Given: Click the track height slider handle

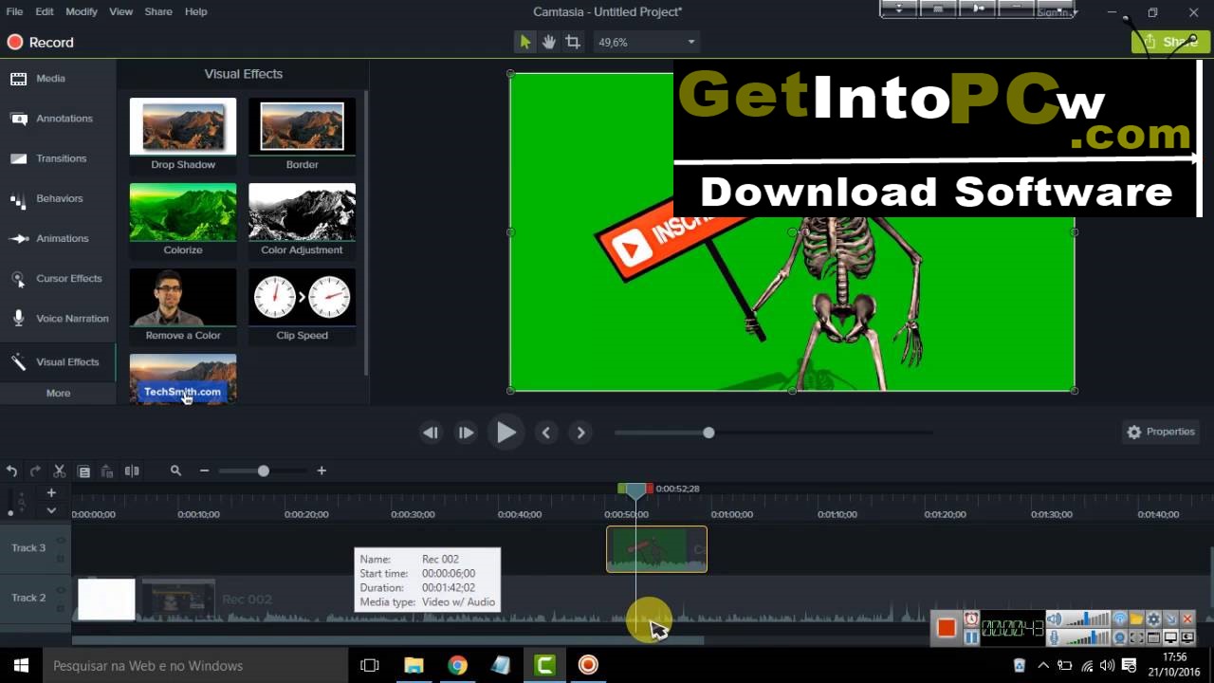Looking at the screenshot, I should (x=10, y=513).
